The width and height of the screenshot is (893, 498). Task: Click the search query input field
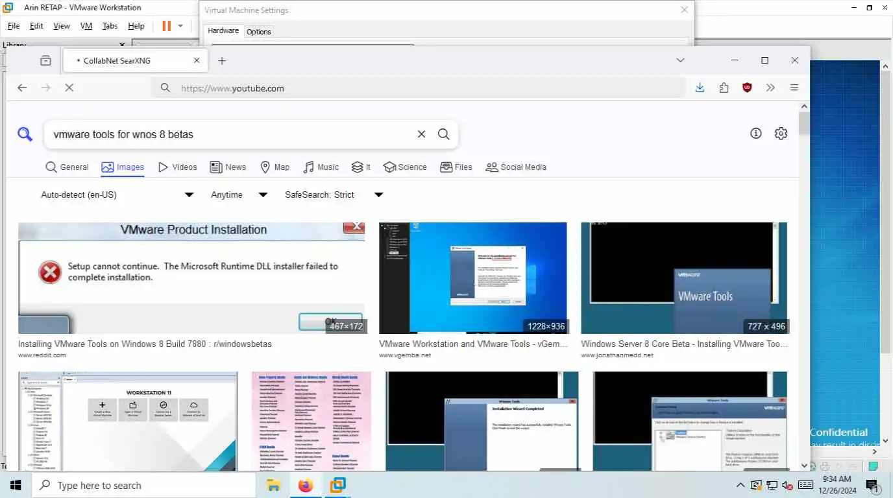(230, 134)
